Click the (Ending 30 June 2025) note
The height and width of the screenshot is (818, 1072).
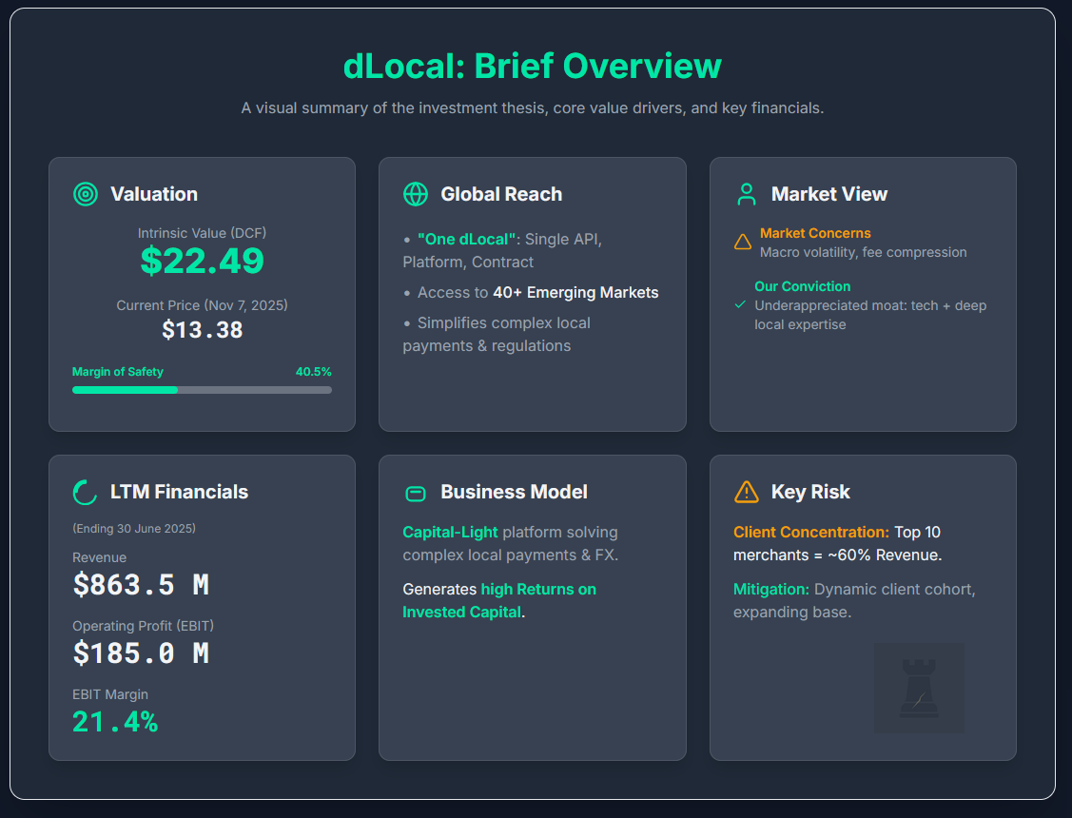(134, 528)
